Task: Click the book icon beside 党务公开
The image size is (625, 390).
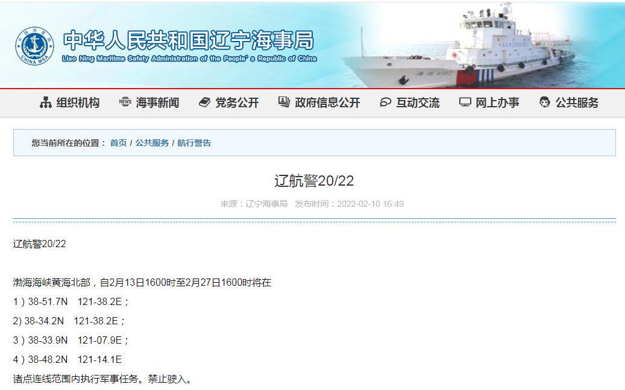Action: pos(204,102)
